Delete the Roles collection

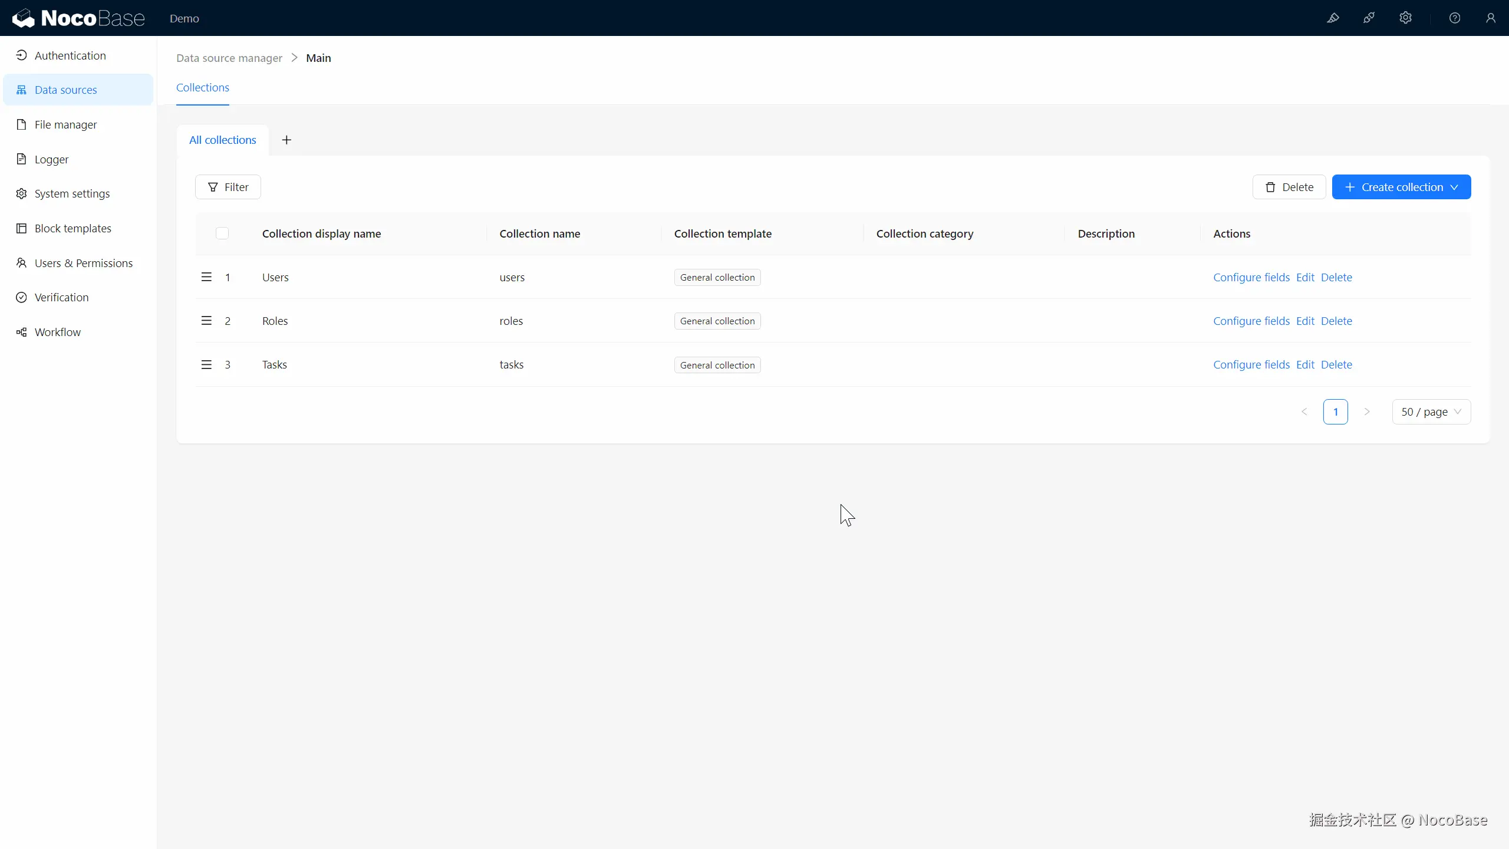[x=1336, y=321]
